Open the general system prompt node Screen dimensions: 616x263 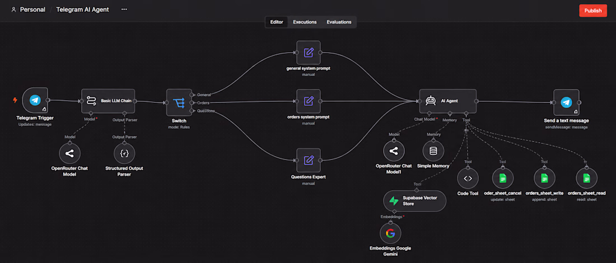click(x=309, y=53)
